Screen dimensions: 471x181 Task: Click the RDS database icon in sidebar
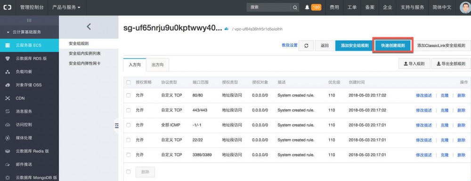[x=8, y=58]
